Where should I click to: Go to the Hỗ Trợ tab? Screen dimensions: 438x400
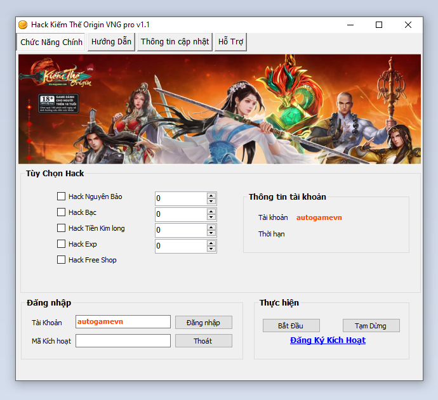click(x=230, y=42)
